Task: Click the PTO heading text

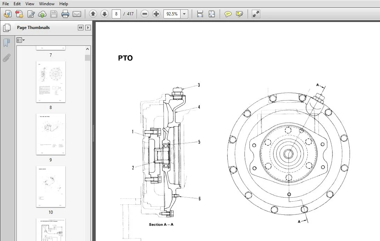Action: tap(125, 58)
